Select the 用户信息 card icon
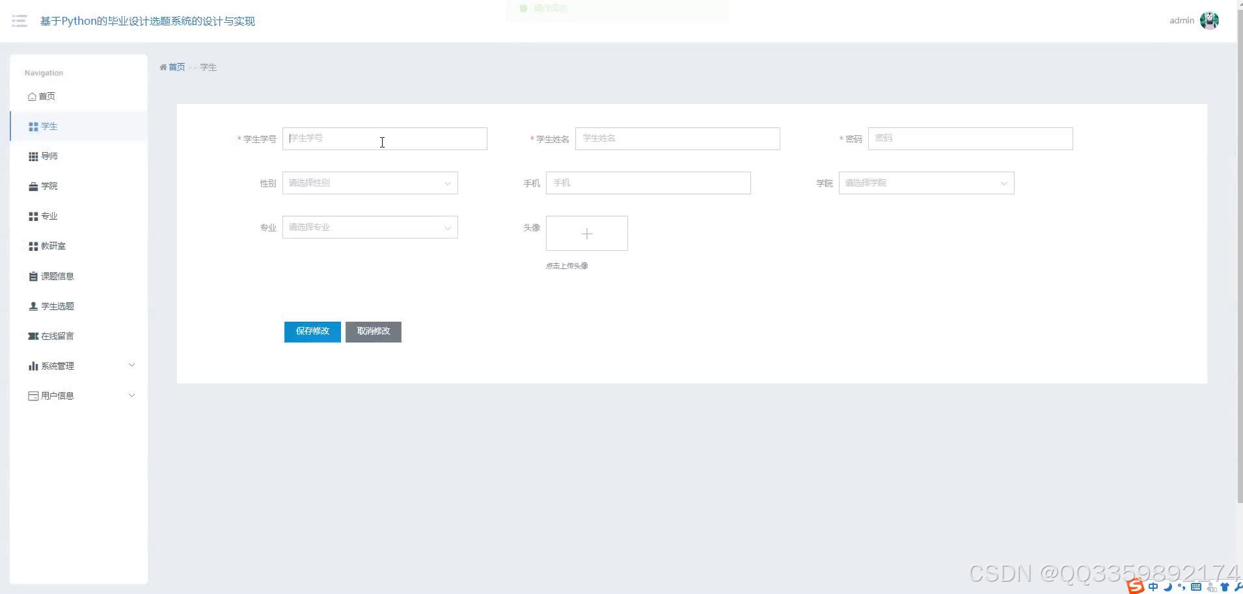 click(33, 396)
